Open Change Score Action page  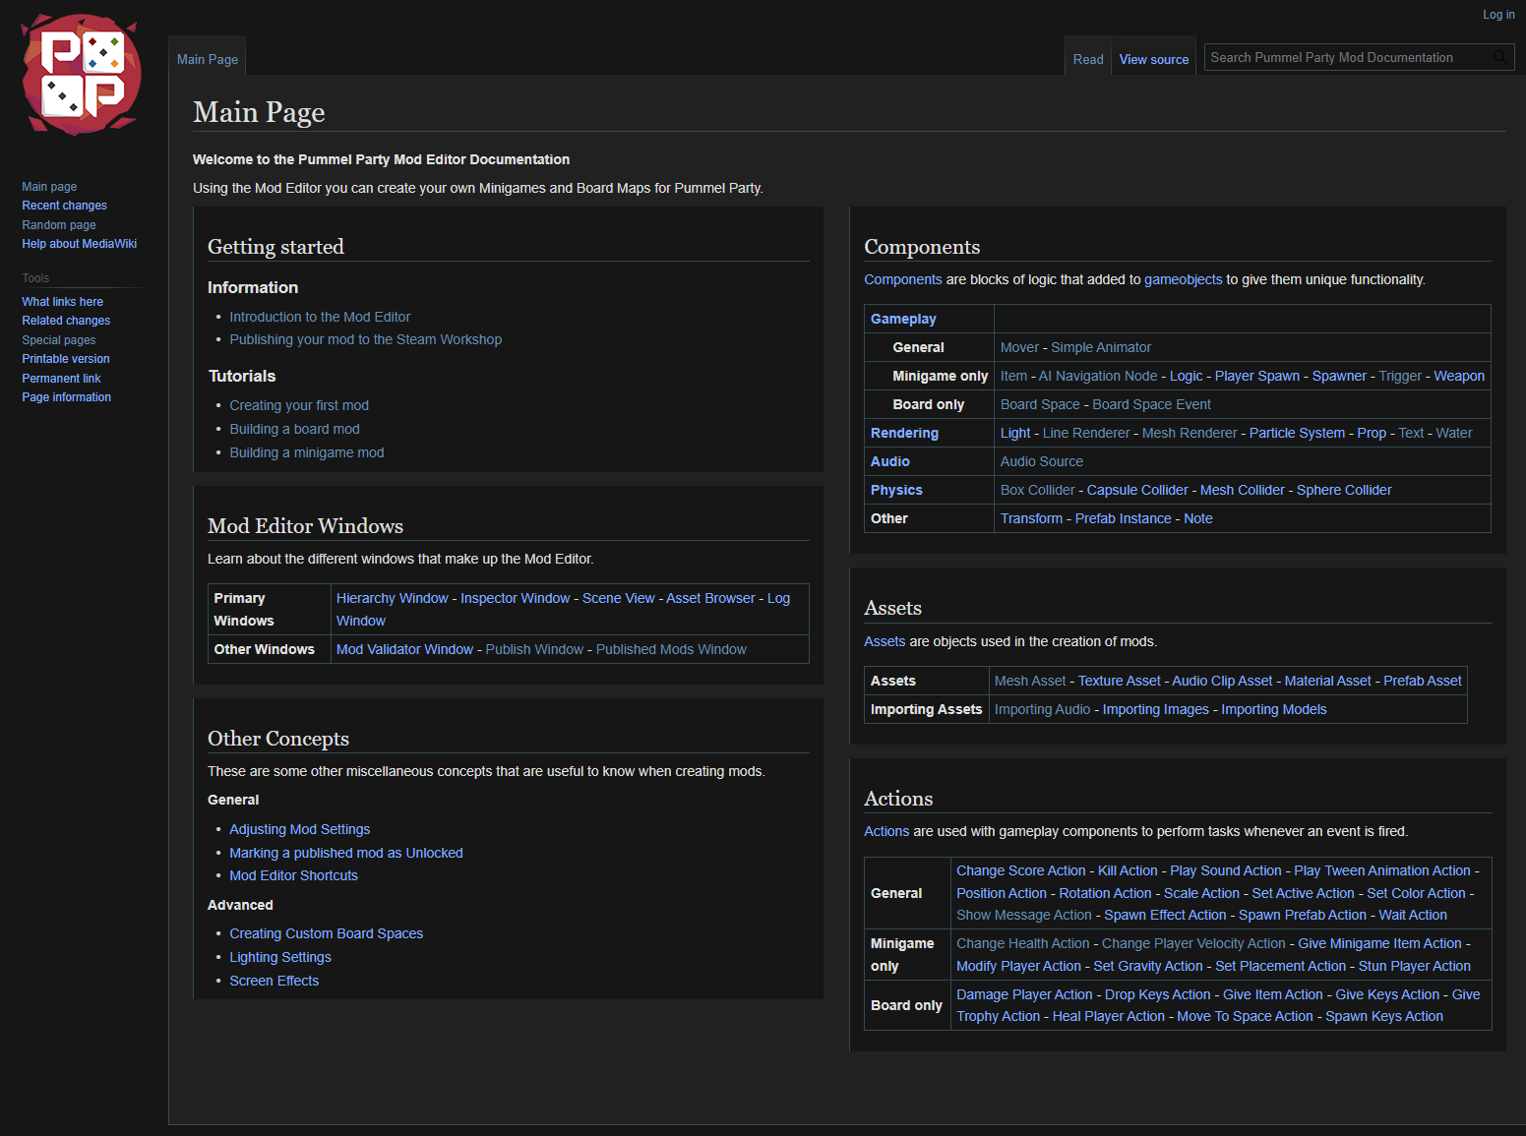click(x=1021, y=870)
